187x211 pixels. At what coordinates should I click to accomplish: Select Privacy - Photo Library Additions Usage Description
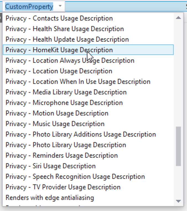81,135
